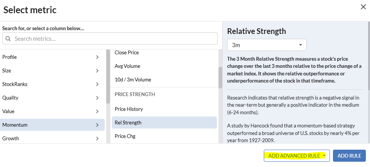Choose the 10d / 3m Volume metric
The width and height of the screenshot is (370, 167).
133,80
